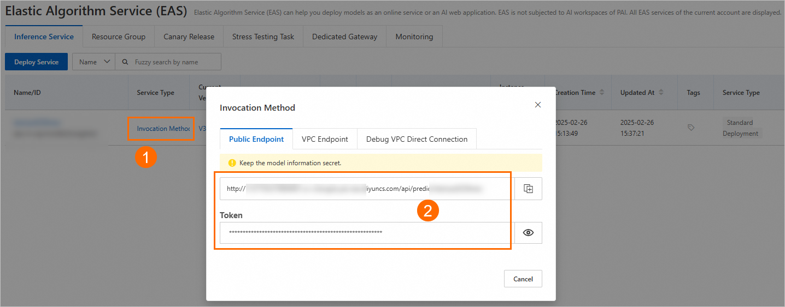This screenshot has width=785, height=307.
Task: Click the tag icon in Tags column
Action: 691,128
